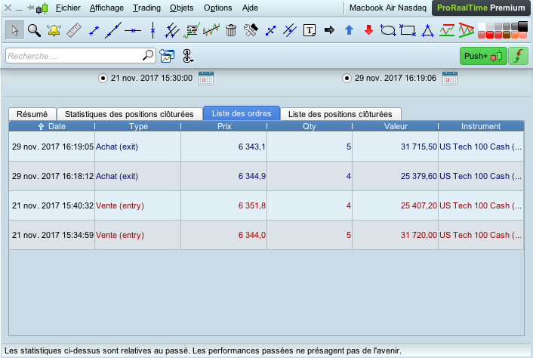The width and height of the screenshot is (533, 358).
Task: Select the arrow pointer tool
Action: [14, 30]
